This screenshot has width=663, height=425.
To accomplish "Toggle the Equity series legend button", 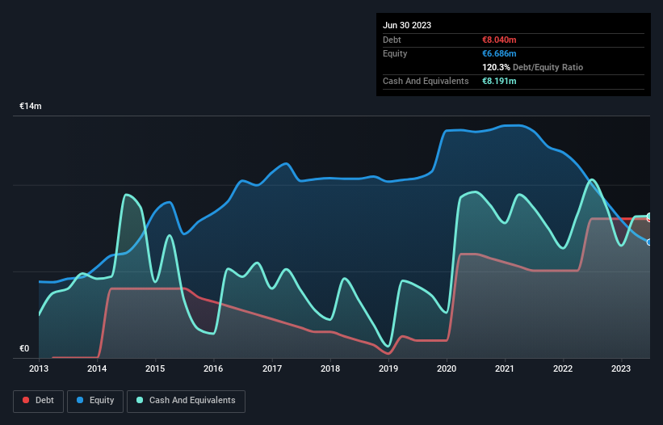I will click(x=95, y=401).
